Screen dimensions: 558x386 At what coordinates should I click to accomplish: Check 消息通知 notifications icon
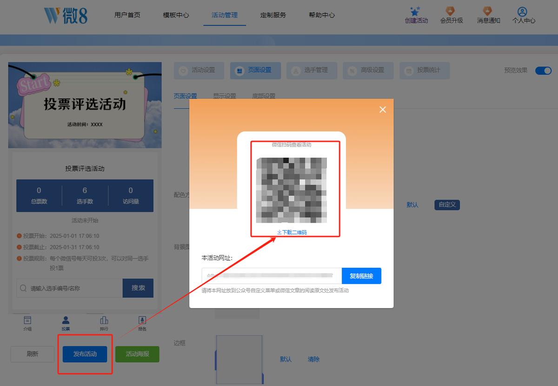click(x=488, y=12)
